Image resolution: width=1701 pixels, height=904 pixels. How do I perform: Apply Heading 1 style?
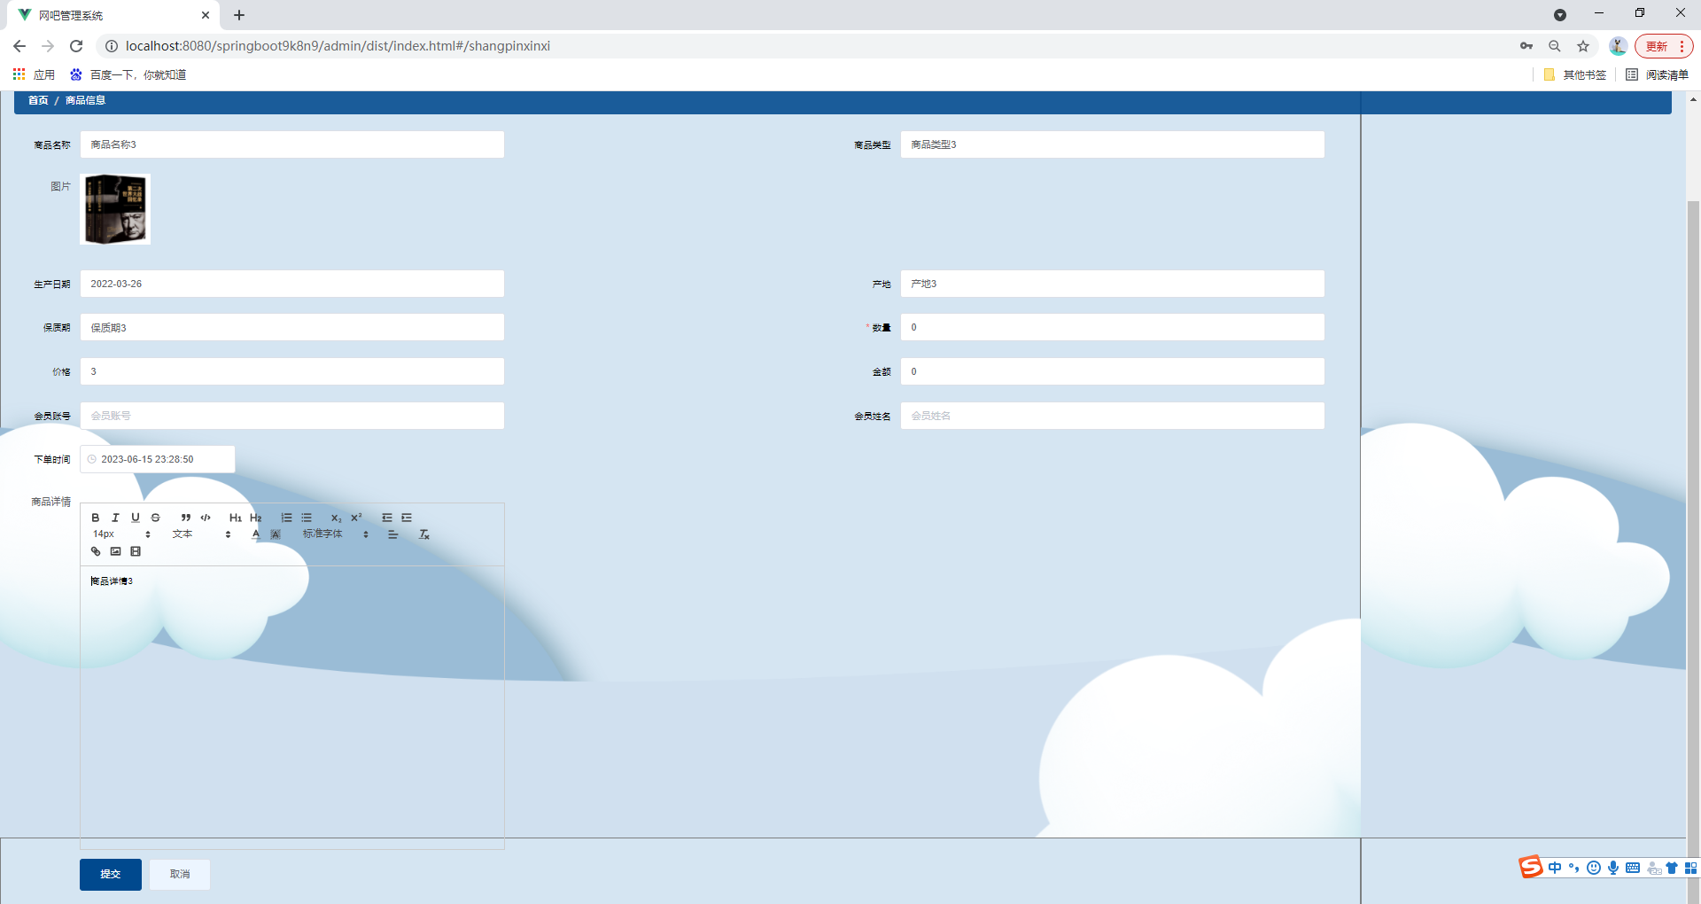pos(236,518)
